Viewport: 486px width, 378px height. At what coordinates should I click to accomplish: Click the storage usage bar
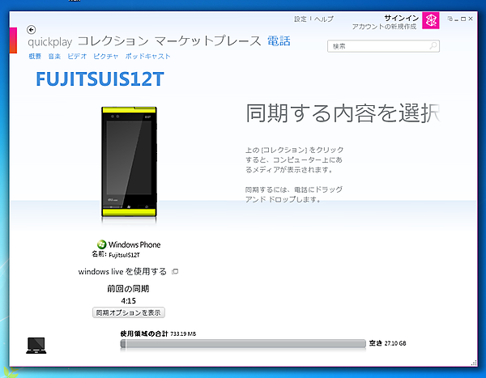(x=243, y=344)
